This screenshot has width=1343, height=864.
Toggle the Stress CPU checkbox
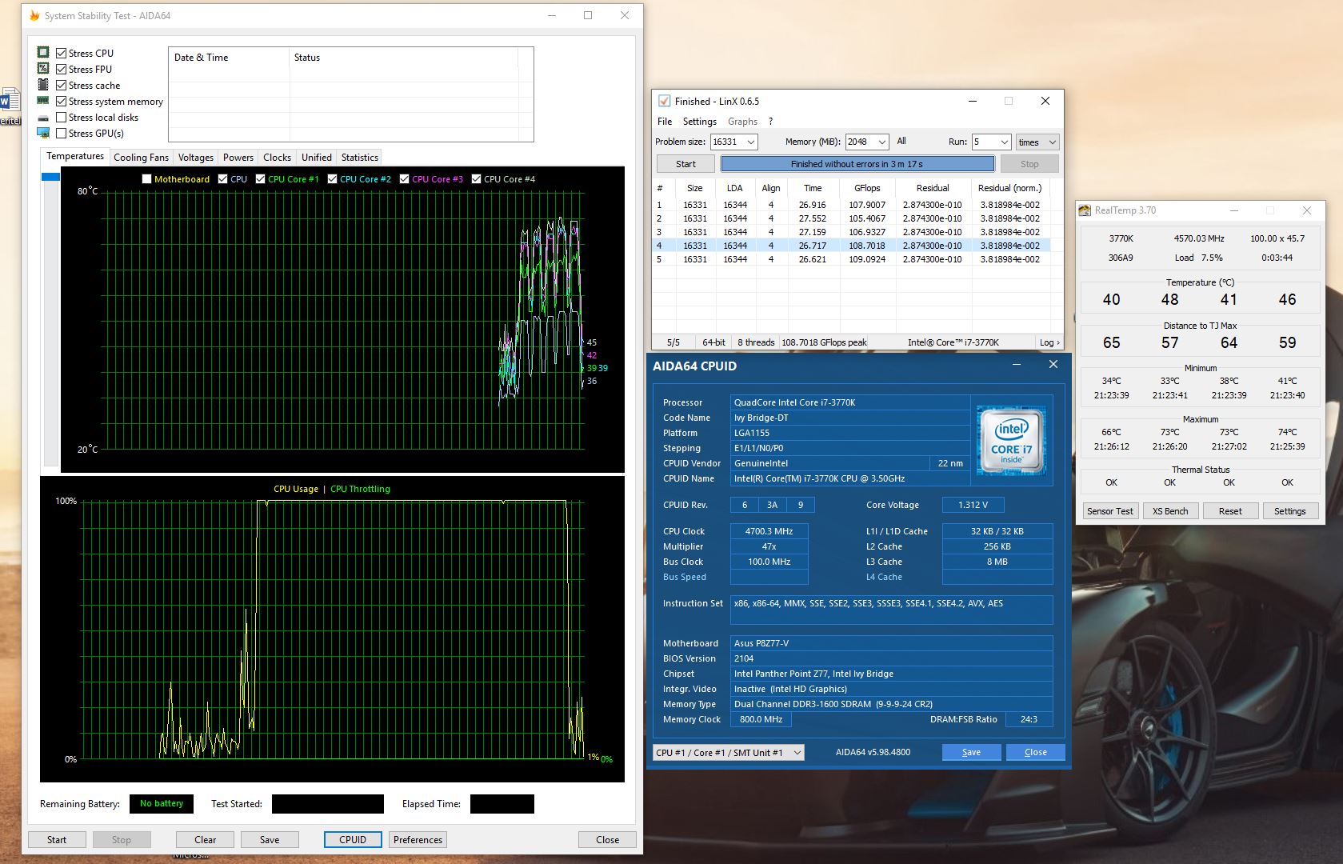[x=61, y=53]
